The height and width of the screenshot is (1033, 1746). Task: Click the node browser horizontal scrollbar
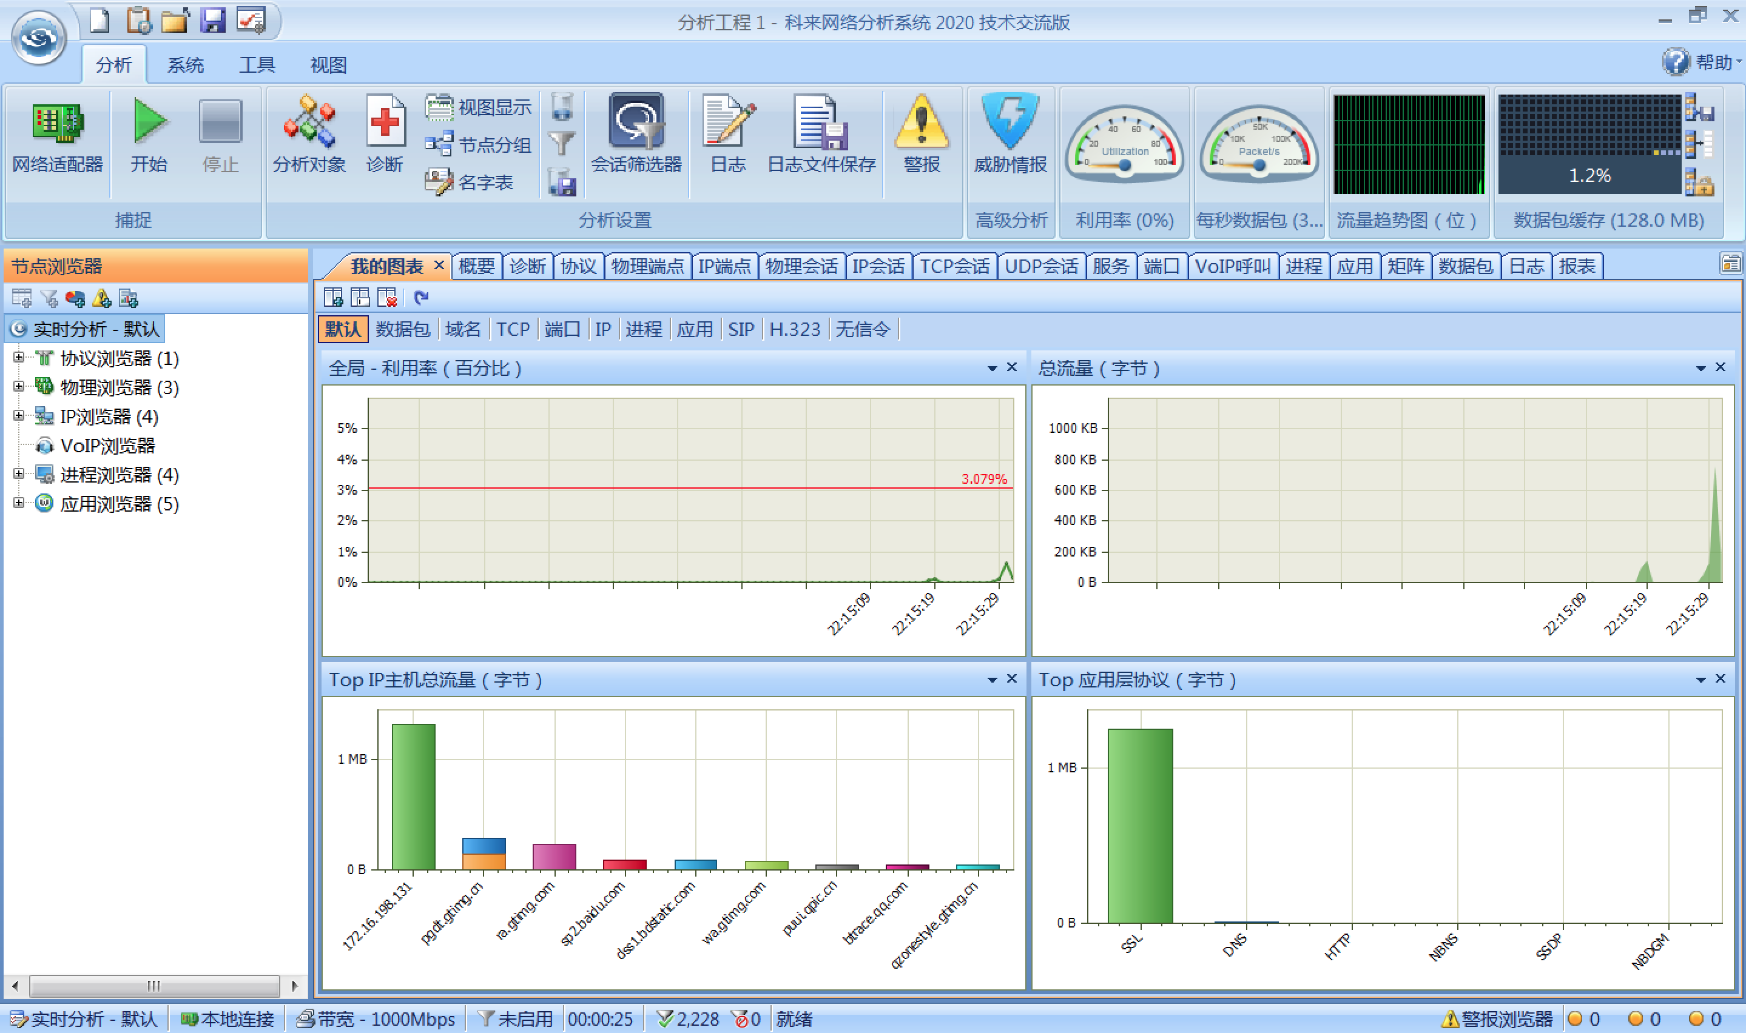154,986
